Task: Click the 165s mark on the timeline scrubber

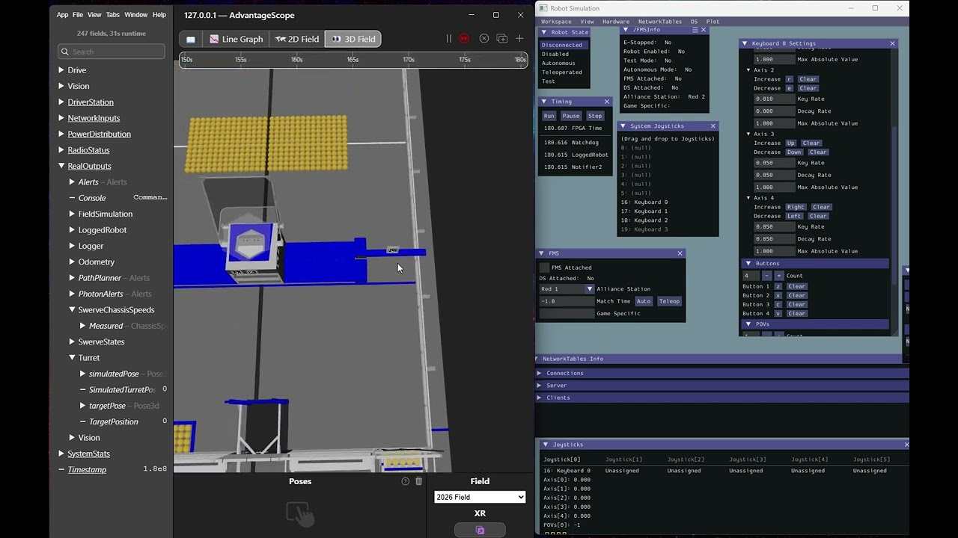Action: coord(353,59)
